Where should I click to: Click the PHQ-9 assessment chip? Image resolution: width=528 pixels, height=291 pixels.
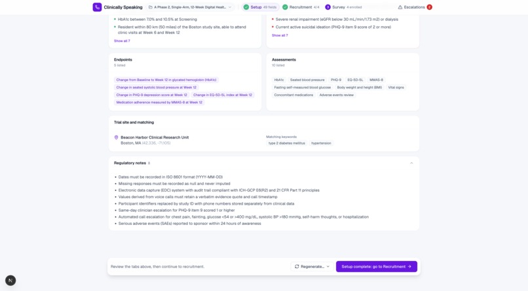point(335,80)
